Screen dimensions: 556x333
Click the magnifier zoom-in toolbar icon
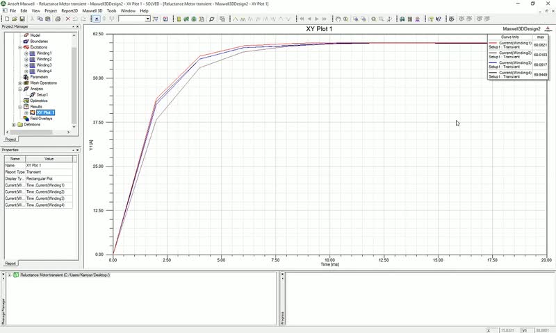coord(374,19)
